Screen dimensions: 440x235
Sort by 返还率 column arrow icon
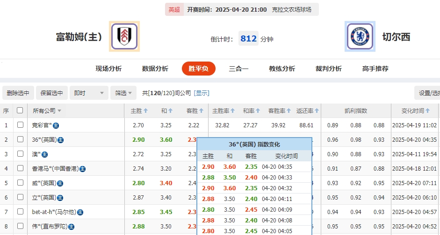tap(317, 111)
